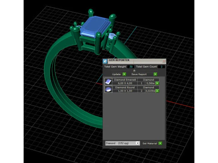Click the Diamond Round name cell
The height and width of the screenshot is (163, 218).
125,87
